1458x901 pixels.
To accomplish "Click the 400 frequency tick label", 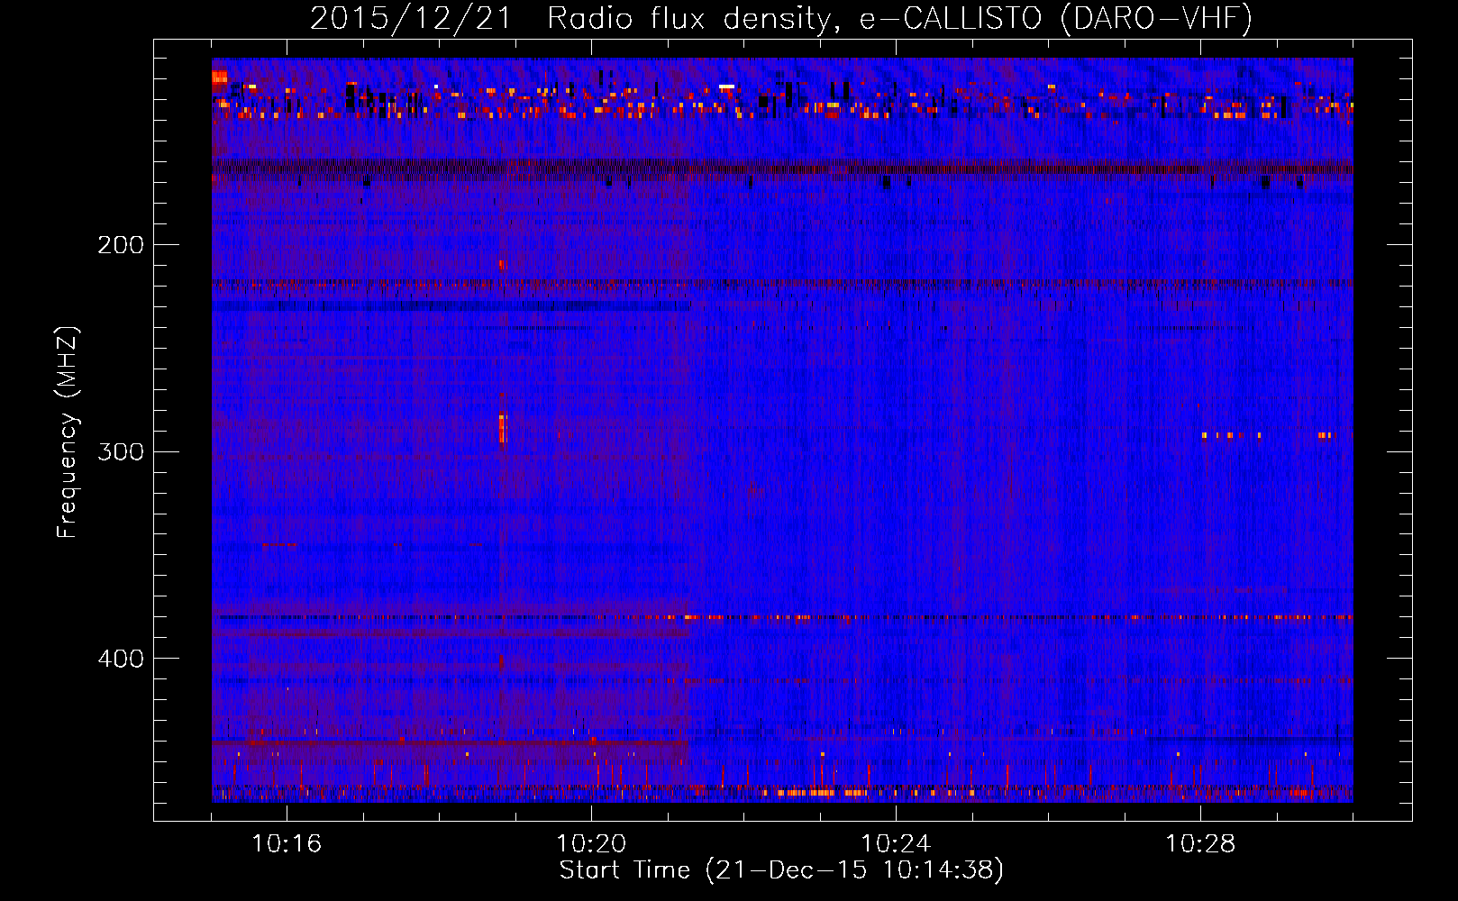I will 121,659.
